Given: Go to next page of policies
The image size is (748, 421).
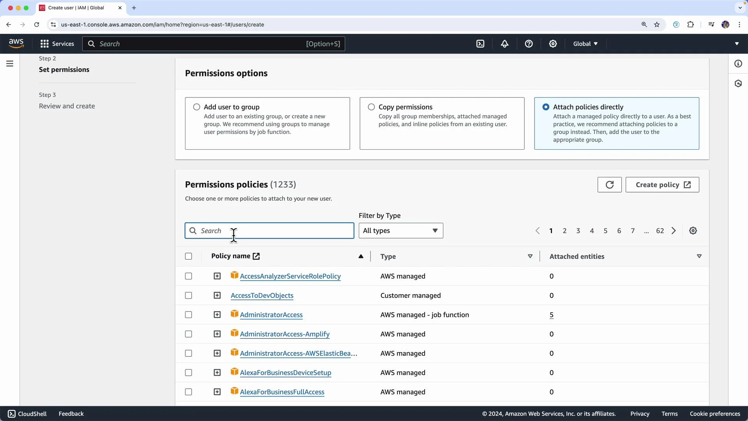Looking at the screenshot, I should click(674, 231).
